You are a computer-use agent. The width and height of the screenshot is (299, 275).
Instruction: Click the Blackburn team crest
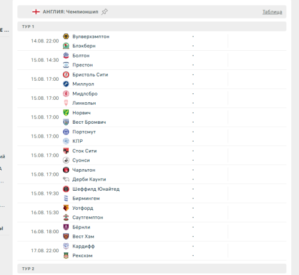tap(66, 46)
